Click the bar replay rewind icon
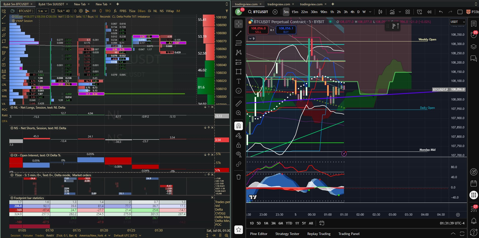This screenshot has height=238, width=479. click(429, 12)
